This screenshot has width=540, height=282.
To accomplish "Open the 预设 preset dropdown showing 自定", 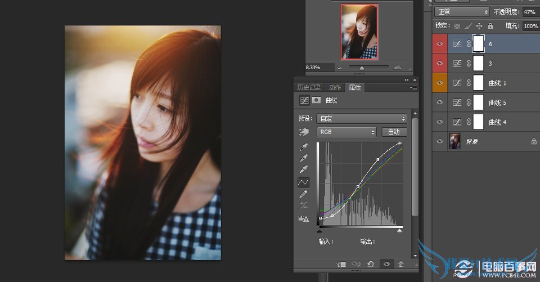I will point(362,119).
